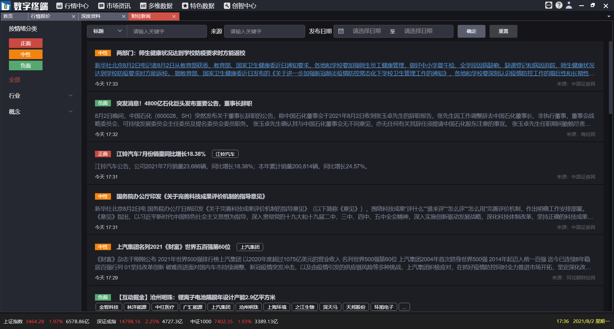Screen dimensions: 614x329
Task: Select the 市场资讯 news icon
Action: click(x=101, y=5)
